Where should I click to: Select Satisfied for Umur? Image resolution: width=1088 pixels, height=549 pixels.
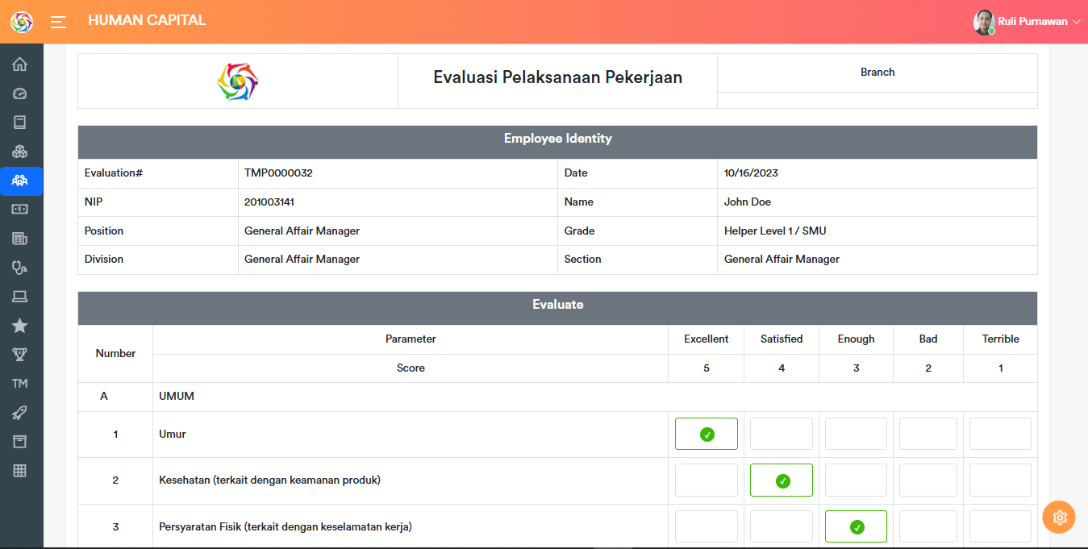tap(782, 434)
